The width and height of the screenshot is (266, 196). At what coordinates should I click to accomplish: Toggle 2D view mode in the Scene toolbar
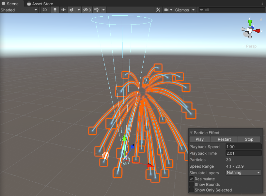[45, 10]
